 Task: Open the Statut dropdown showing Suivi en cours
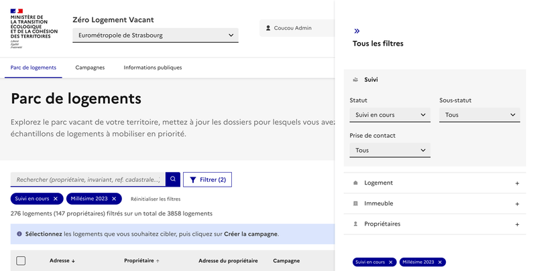tap(390, 115)
